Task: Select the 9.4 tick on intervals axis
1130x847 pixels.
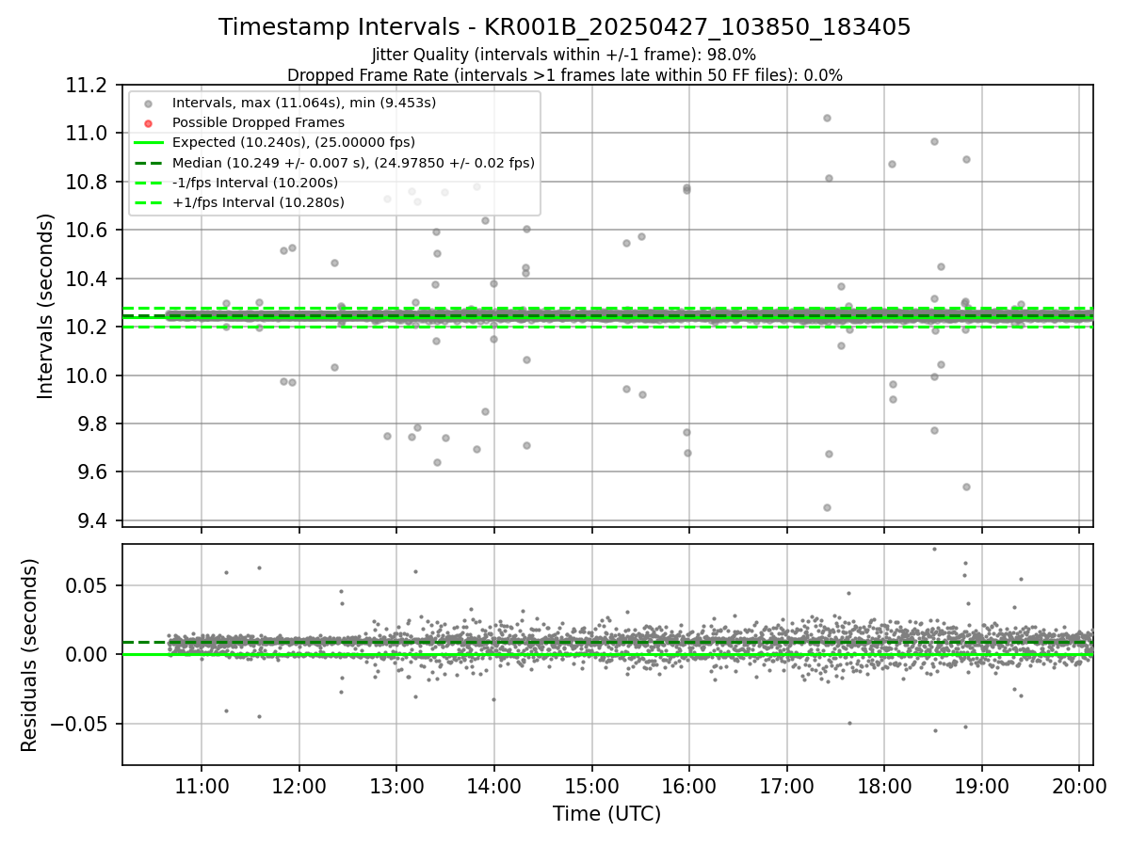Action: coord(94,520)
